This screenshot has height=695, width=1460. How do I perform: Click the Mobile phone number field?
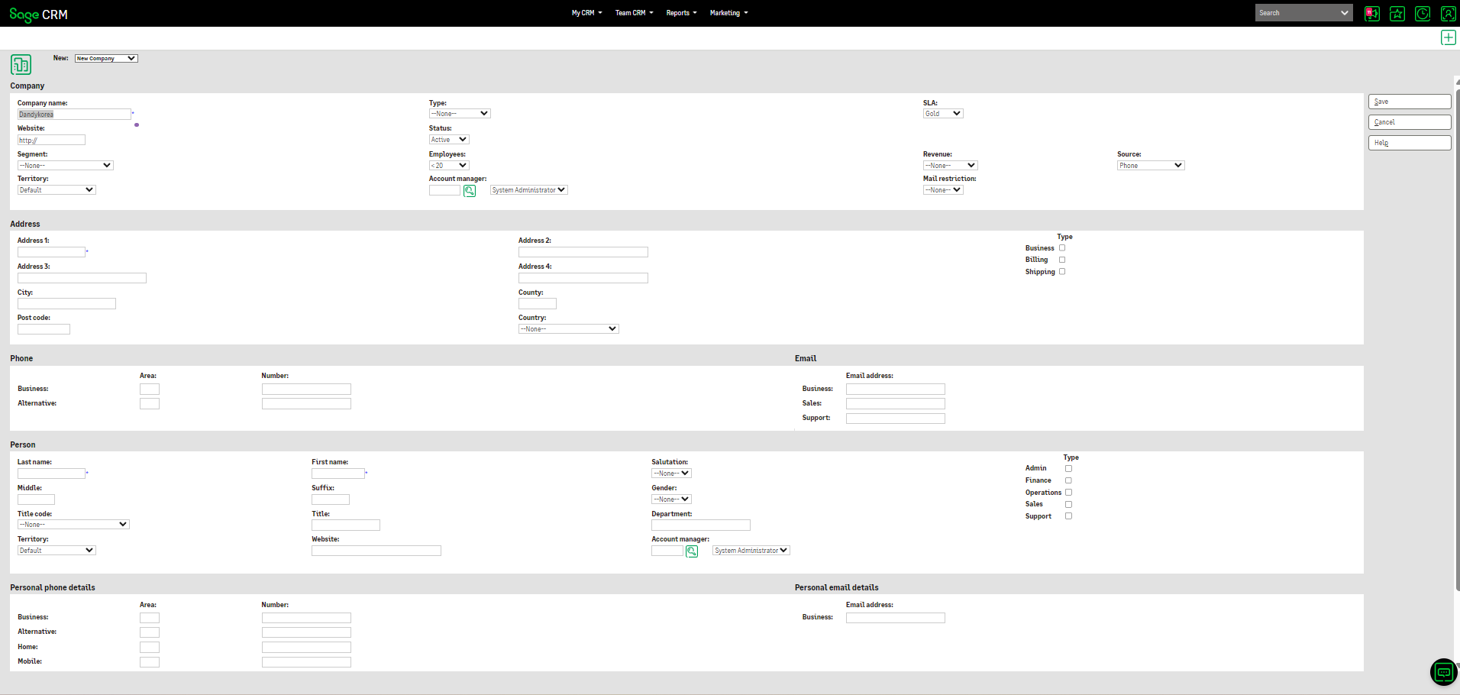(306, 662)
